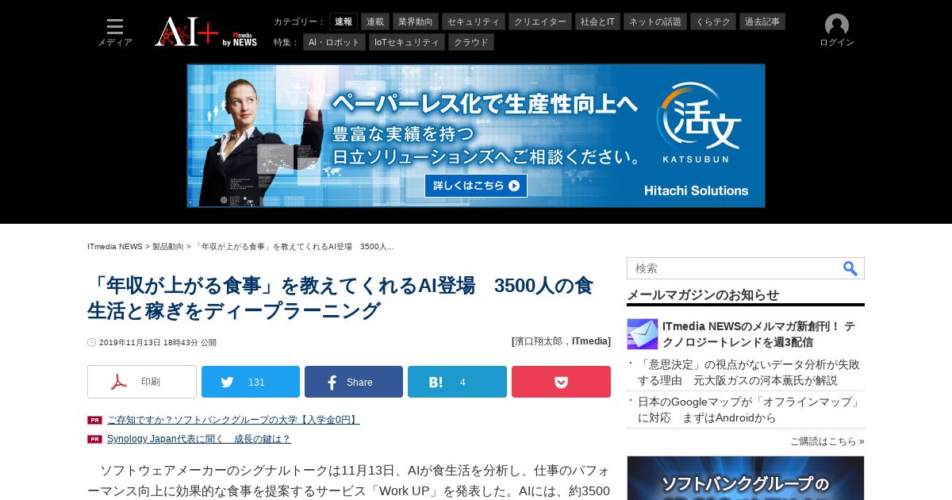952x500 pixels.
Task: Open the IoTセキュリティ feature tag
Action: pyautogui.click(x=407, y=42)
